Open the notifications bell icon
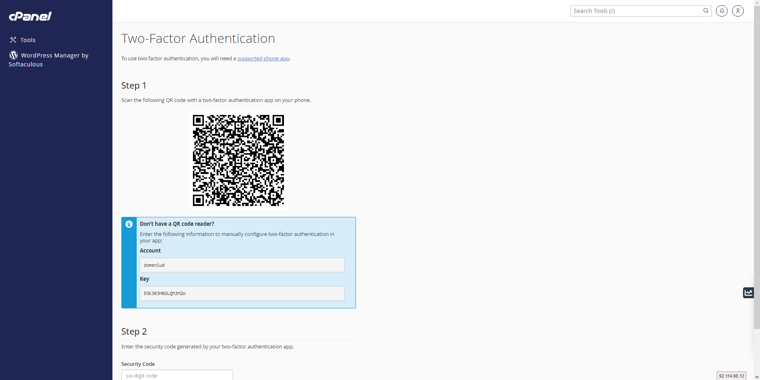Image resolution: width=760 pixels, height=380 pixels. 722,11
